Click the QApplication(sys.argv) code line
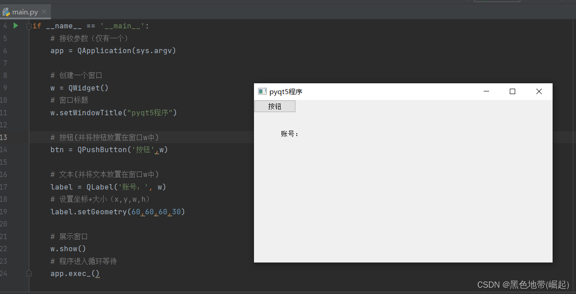Screen dimensions: 576x294 pos(113,50)
